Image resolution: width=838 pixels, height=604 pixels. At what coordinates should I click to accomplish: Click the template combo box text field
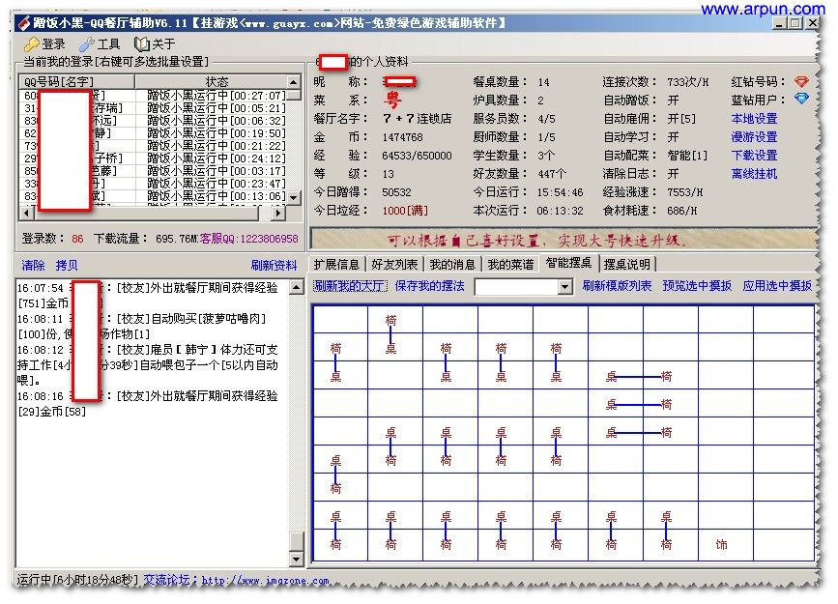[x=516, y=288]
